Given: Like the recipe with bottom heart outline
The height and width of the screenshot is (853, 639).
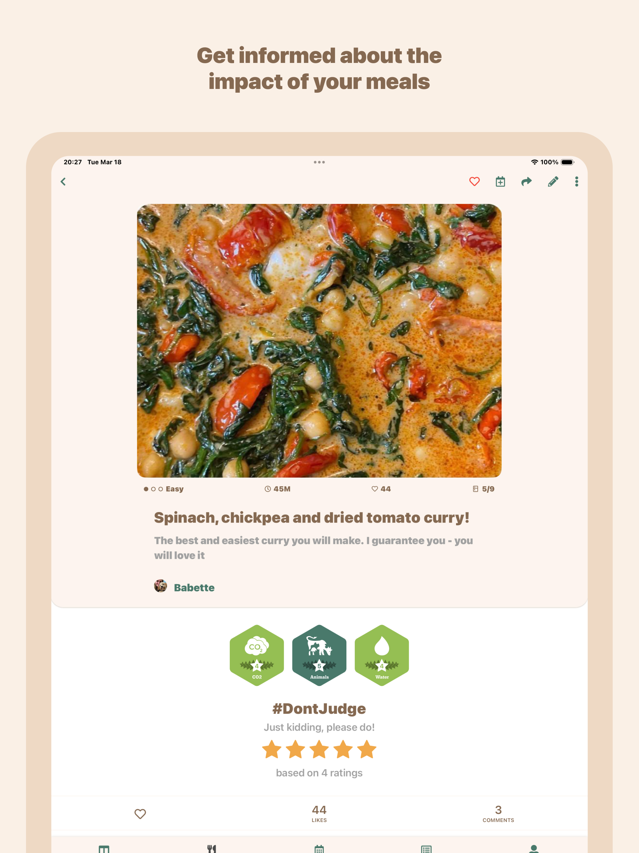Looking at the screenshot, I should (140, 814).
